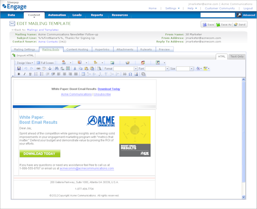This screenshot has width=257, height=209.
Task: Switch to the Rulesets tab
Action: tap(146, 49)
